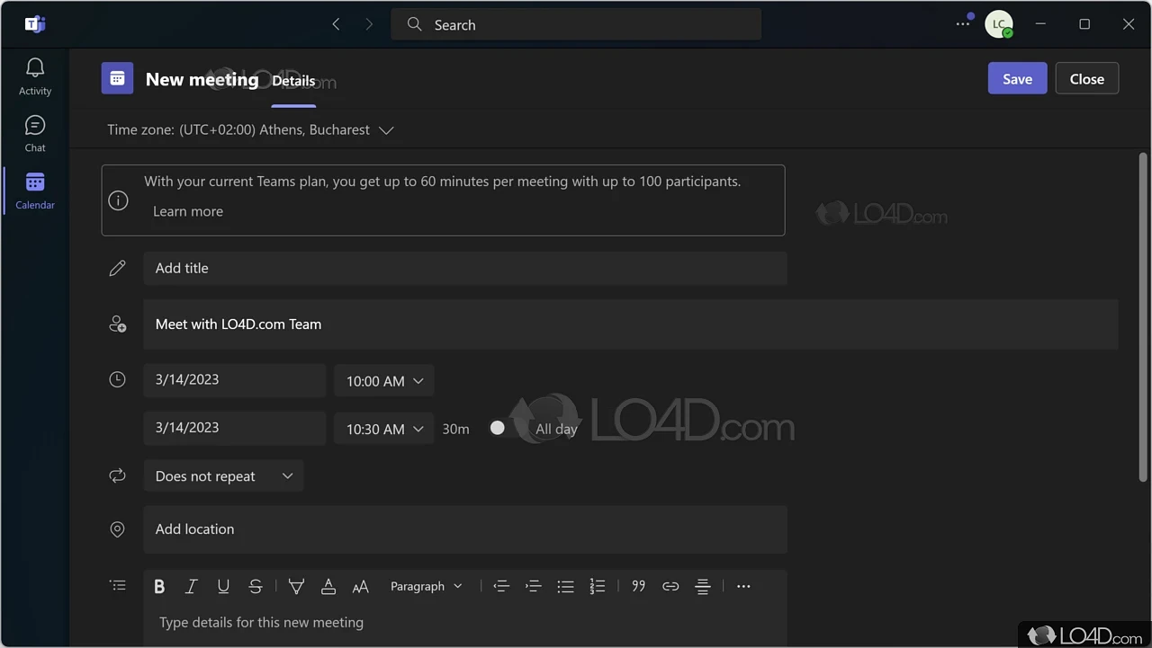Toggle strikethrough text formatting
The height and width of the screenshot is (648, 1152).
click(x=256, y=587)
